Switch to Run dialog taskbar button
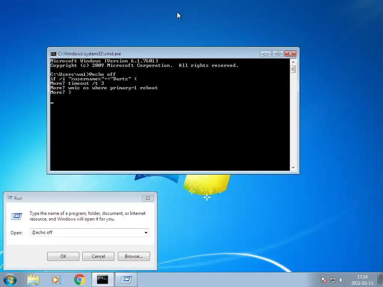The width and height of the screenshot is (383, 287). [x=126, y=280]
